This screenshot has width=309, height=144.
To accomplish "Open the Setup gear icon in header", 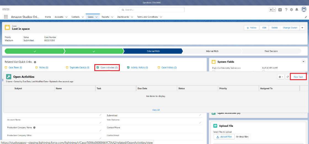I will (x=291, y=10).
